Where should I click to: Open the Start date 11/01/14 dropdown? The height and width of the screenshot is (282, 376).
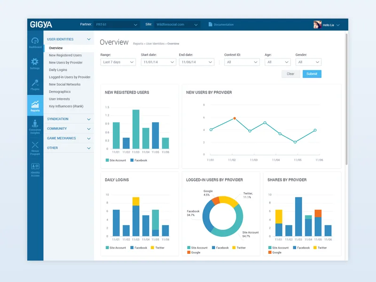pyautogui.click(x=158, y=62)
